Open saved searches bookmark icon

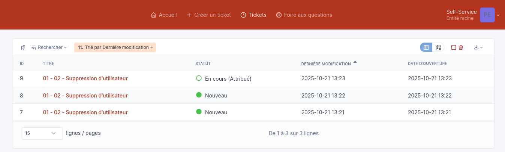[x=23, y=47]
